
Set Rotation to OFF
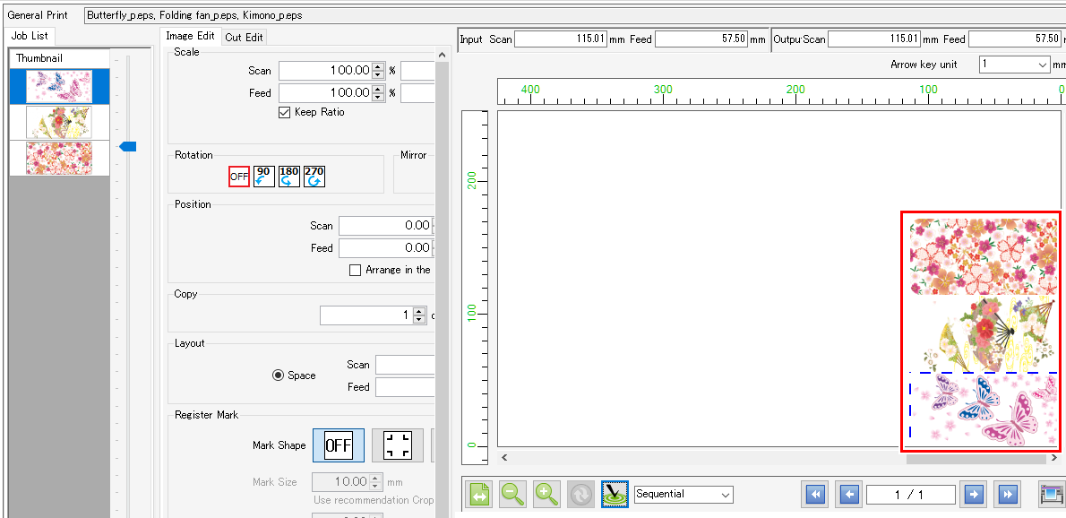click(x=238, y=177)
